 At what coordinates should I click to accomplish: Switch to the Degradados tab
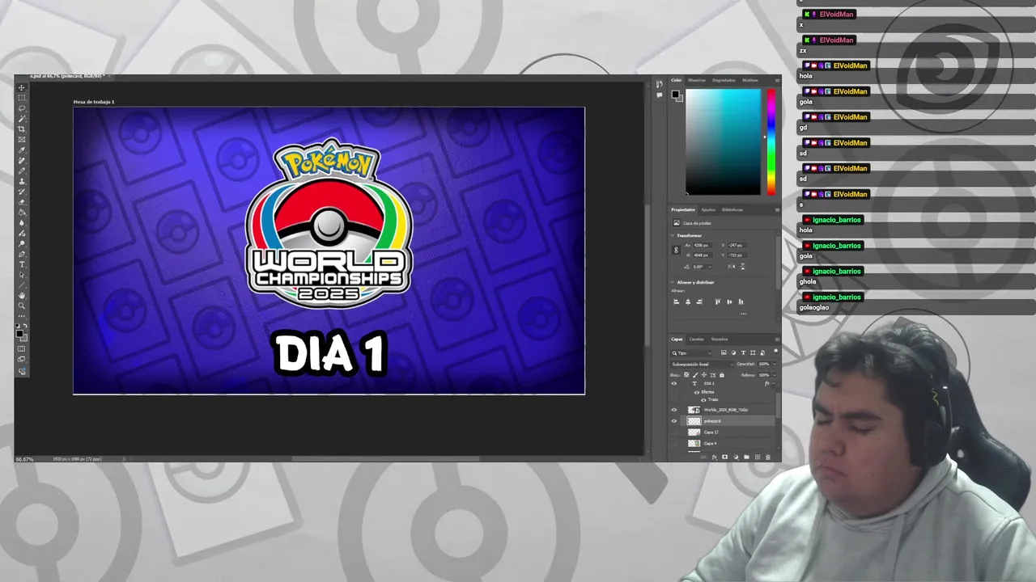pos(724,80)
